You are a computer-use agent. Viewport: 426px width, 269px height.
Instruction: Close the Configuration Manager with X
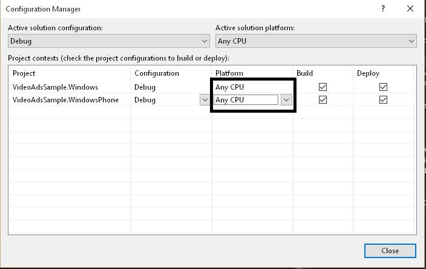(411, 9)
